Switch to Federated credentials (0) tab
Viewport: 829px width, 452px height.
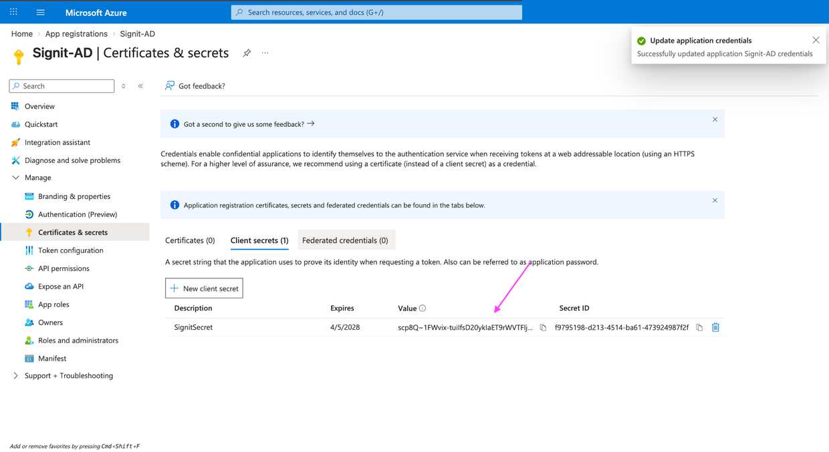345,240
